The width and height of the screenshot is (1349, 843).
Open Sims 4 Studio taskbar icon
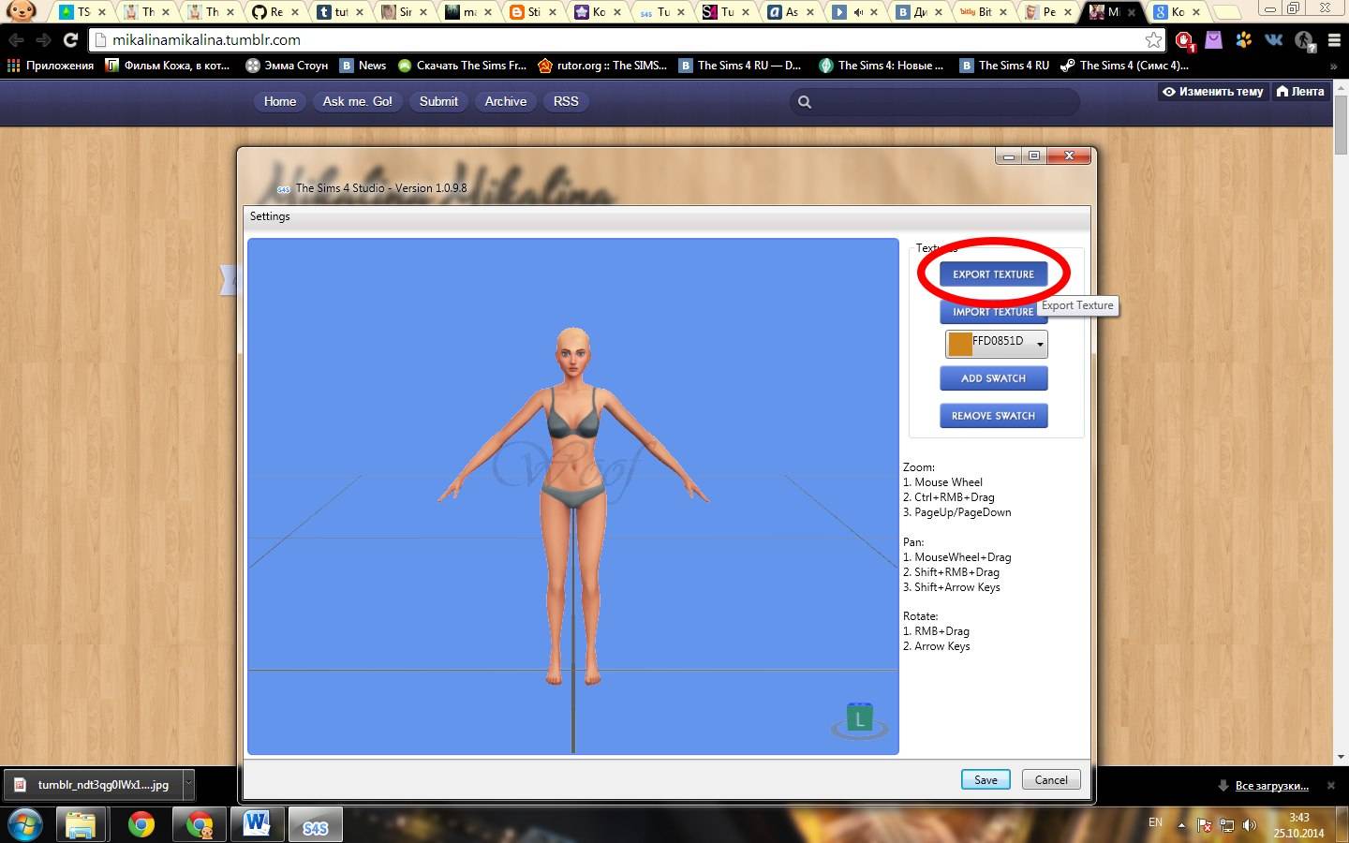[315, 825]
